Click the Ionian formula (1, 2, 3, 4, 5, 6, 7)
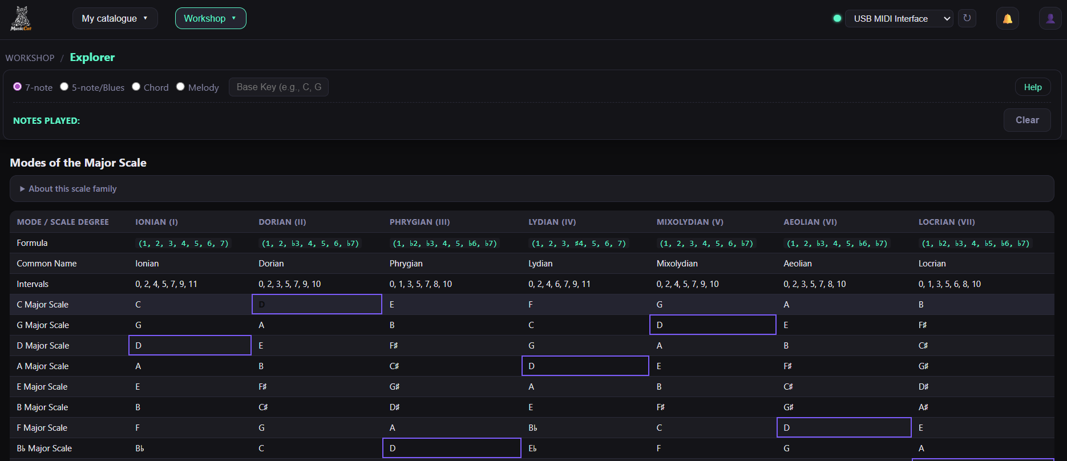Screen dimensions: 1067x461 click(183, 243)
